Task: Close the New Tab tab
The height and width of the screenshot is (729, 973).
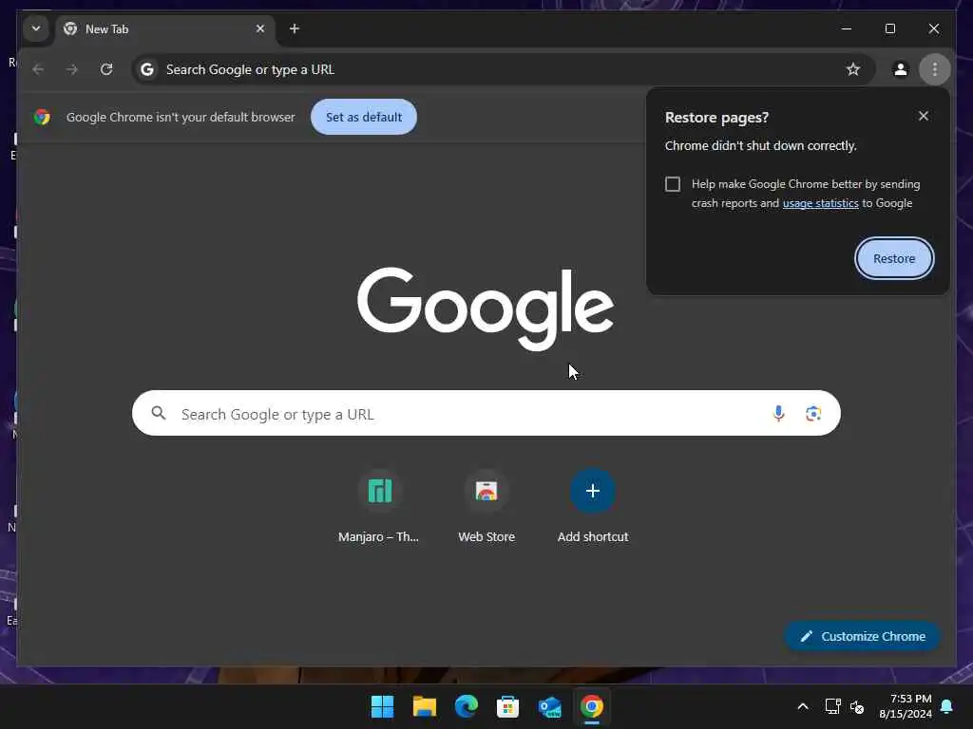Action: click(260, 28)
